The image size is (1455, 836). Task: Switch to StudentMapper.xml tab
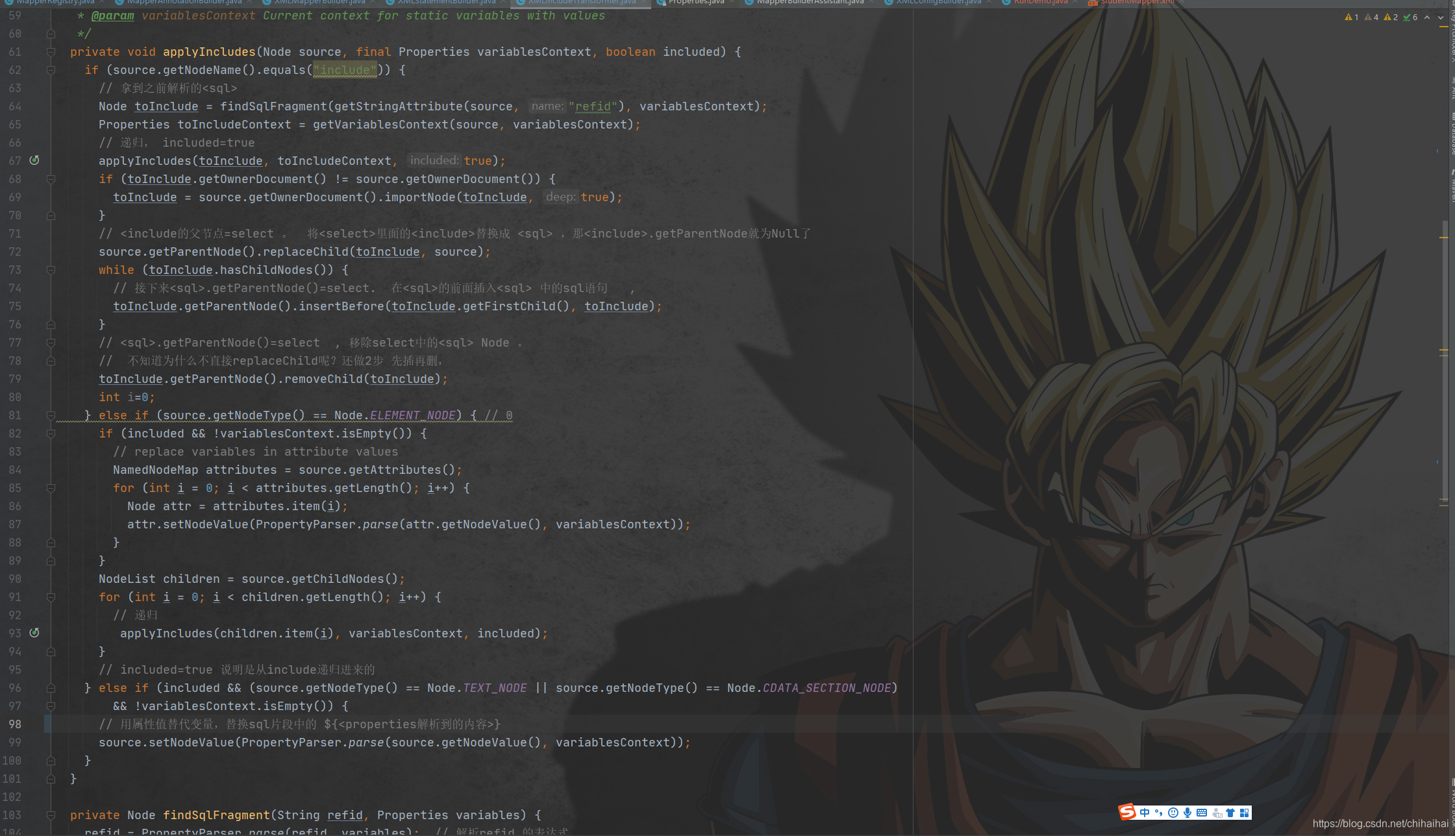coord(1136,3)
